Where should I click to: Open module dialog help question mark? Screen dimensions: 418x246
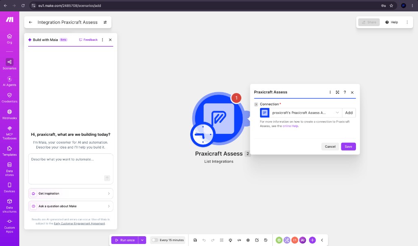click(x=345, y=92)
